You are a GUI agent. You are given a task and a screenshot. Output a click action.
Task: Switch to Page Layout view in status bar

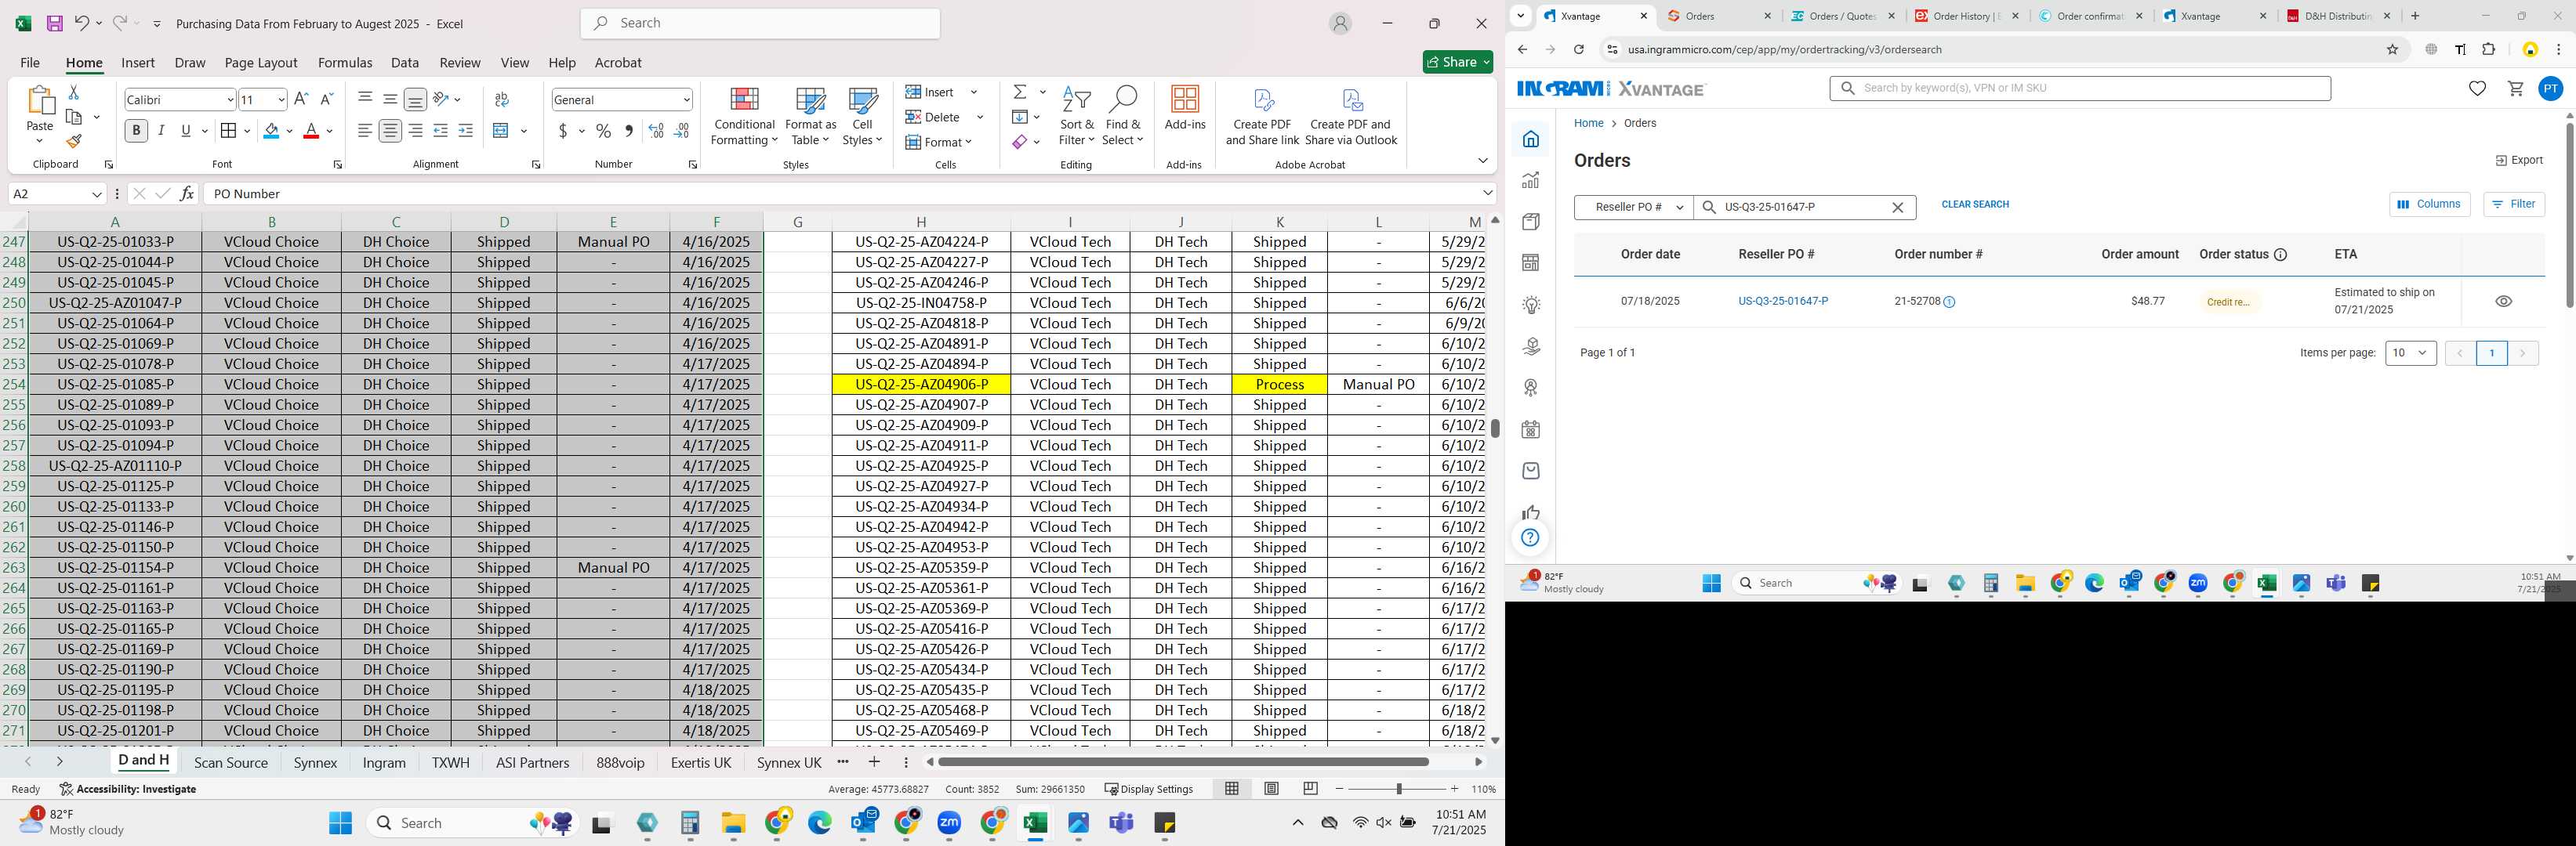click(x=1271, y=789)
